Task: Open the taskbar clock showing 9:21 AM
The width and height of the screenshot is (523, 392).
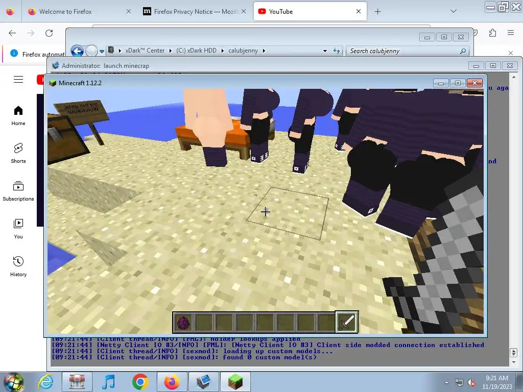Action: point(497,382)
